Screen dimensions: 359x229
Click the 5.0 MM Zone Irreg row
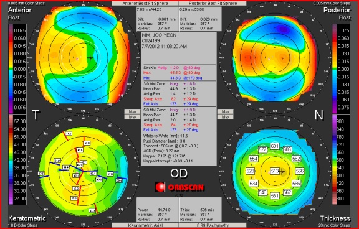(170, 110)
